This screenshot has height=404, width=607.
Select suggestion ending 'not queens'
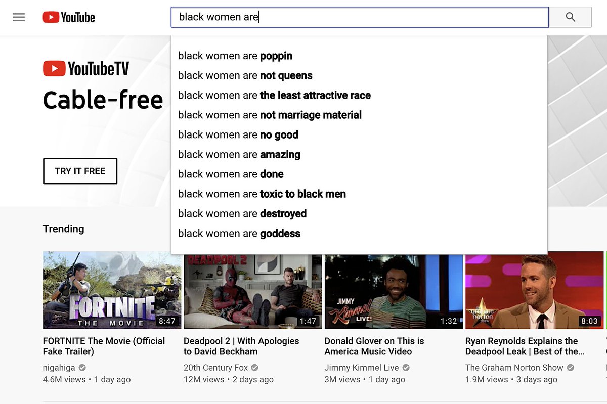pyautogui.click(x=359, y=75)
